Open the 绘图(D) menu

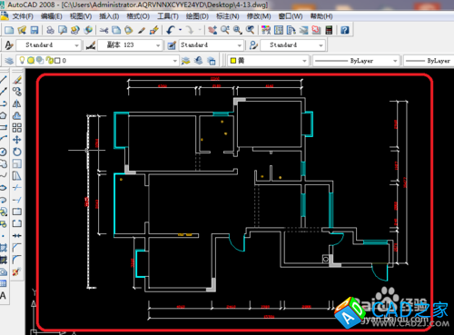pos(197,16)
